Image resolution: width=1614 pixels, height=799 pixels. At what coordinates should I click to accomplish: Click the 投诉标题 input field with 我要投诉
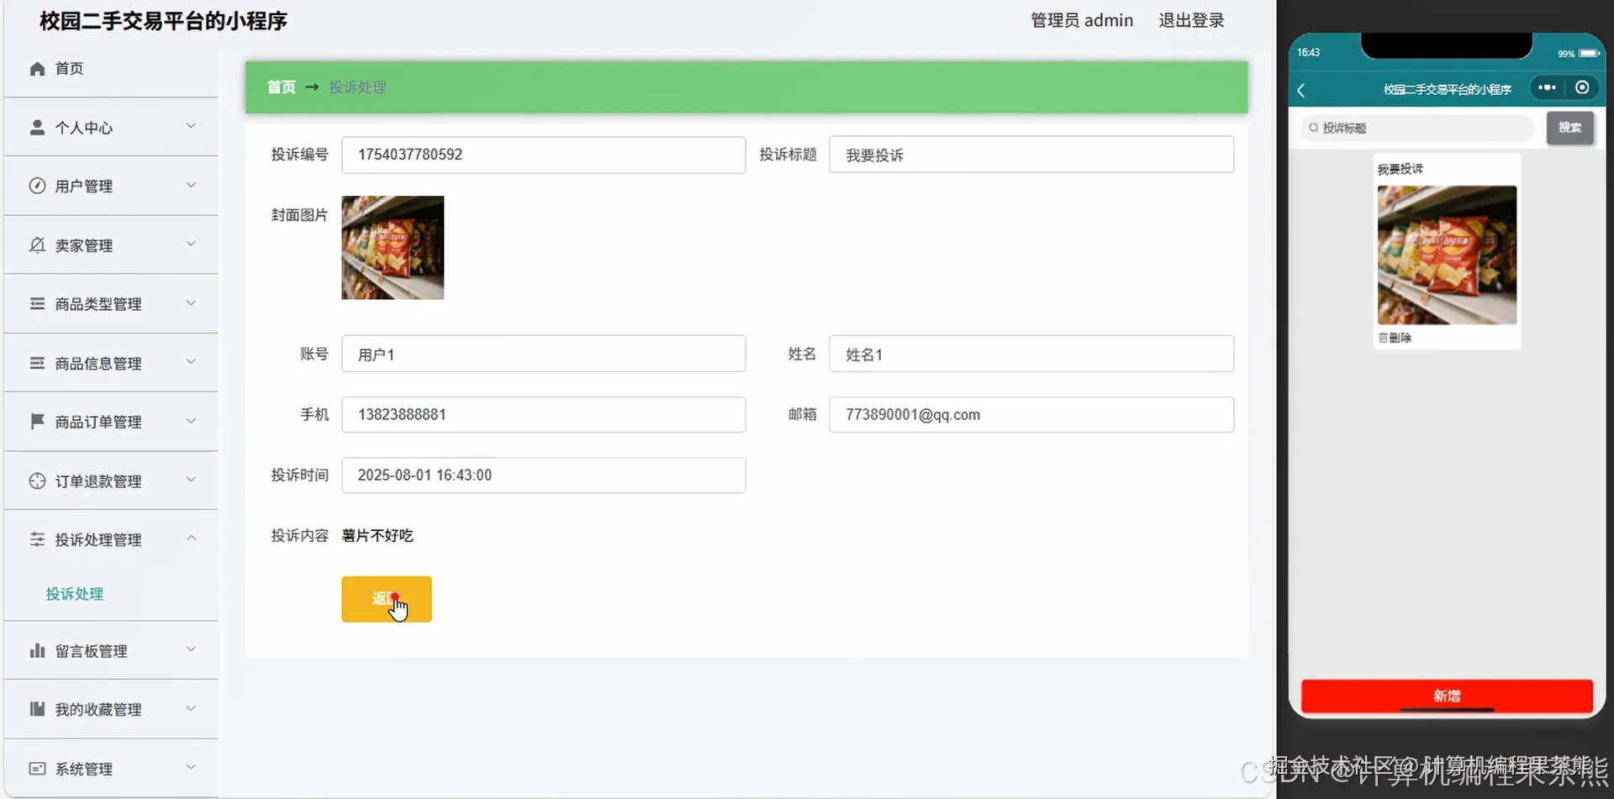point(1031,155)
